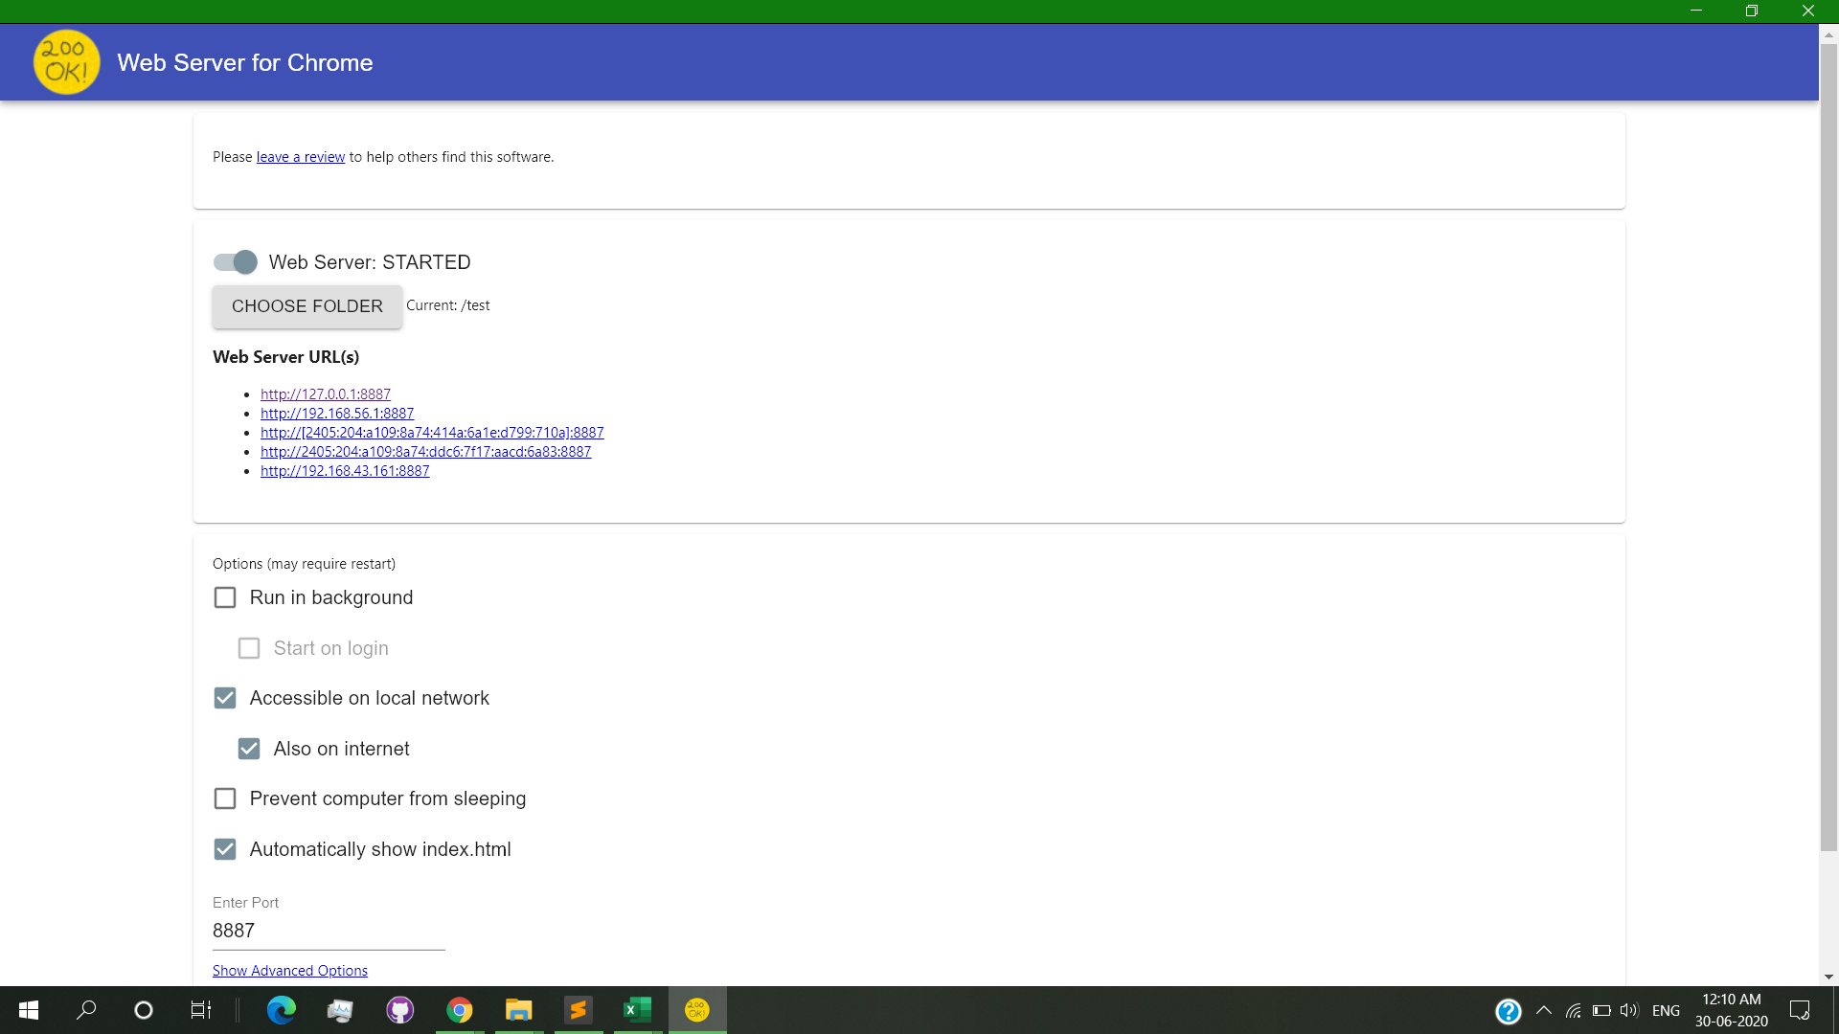Open Microsoft Edge from the taskbar
The width and height of the screenshot is (1839, 1034).
coord(281,1010)
